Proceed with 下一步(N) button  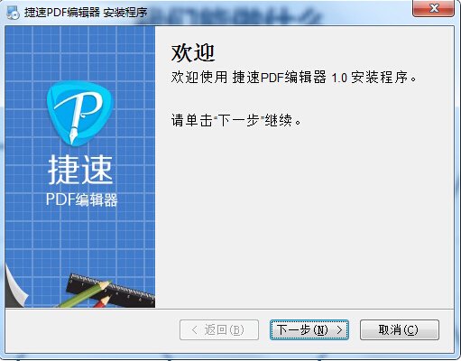pyautogui.click(x=309, y=330)
